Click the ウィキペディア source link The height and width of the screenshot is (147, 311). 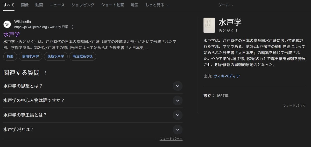pyautogui.click(x=227, y=76)
